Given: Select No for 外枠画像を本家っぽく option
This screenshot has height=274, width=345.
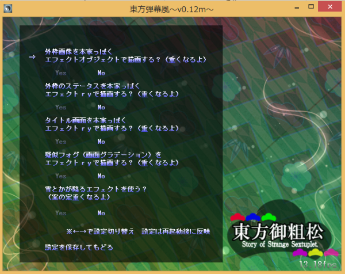Looking at the screenshot, I should pyautogui.click(x=101, y=73).
